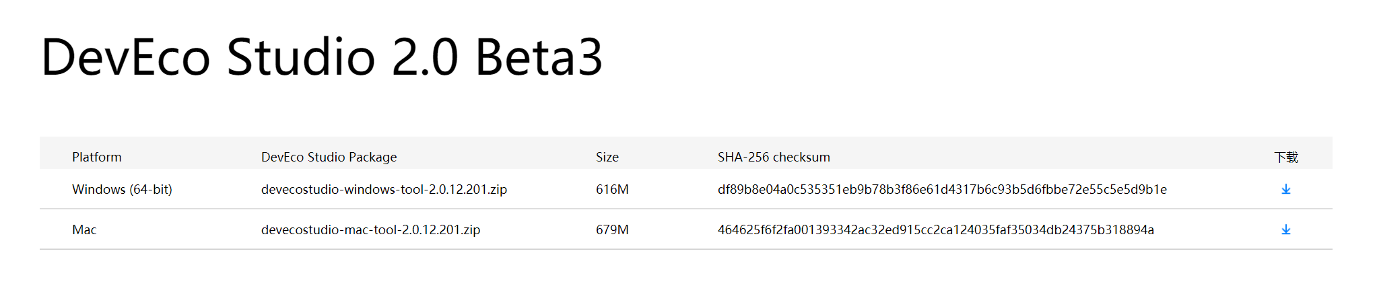Image resolution: width=1377 pixels, height=284 pixels.
Task: Select the devecostudio-mac-tool-2.0.12.201.zip package name
Action: point(370,229)
